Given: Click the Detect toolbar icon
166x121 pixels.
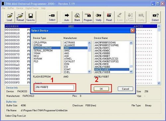Looking at the screenshot, I should (x=155, y=17).
